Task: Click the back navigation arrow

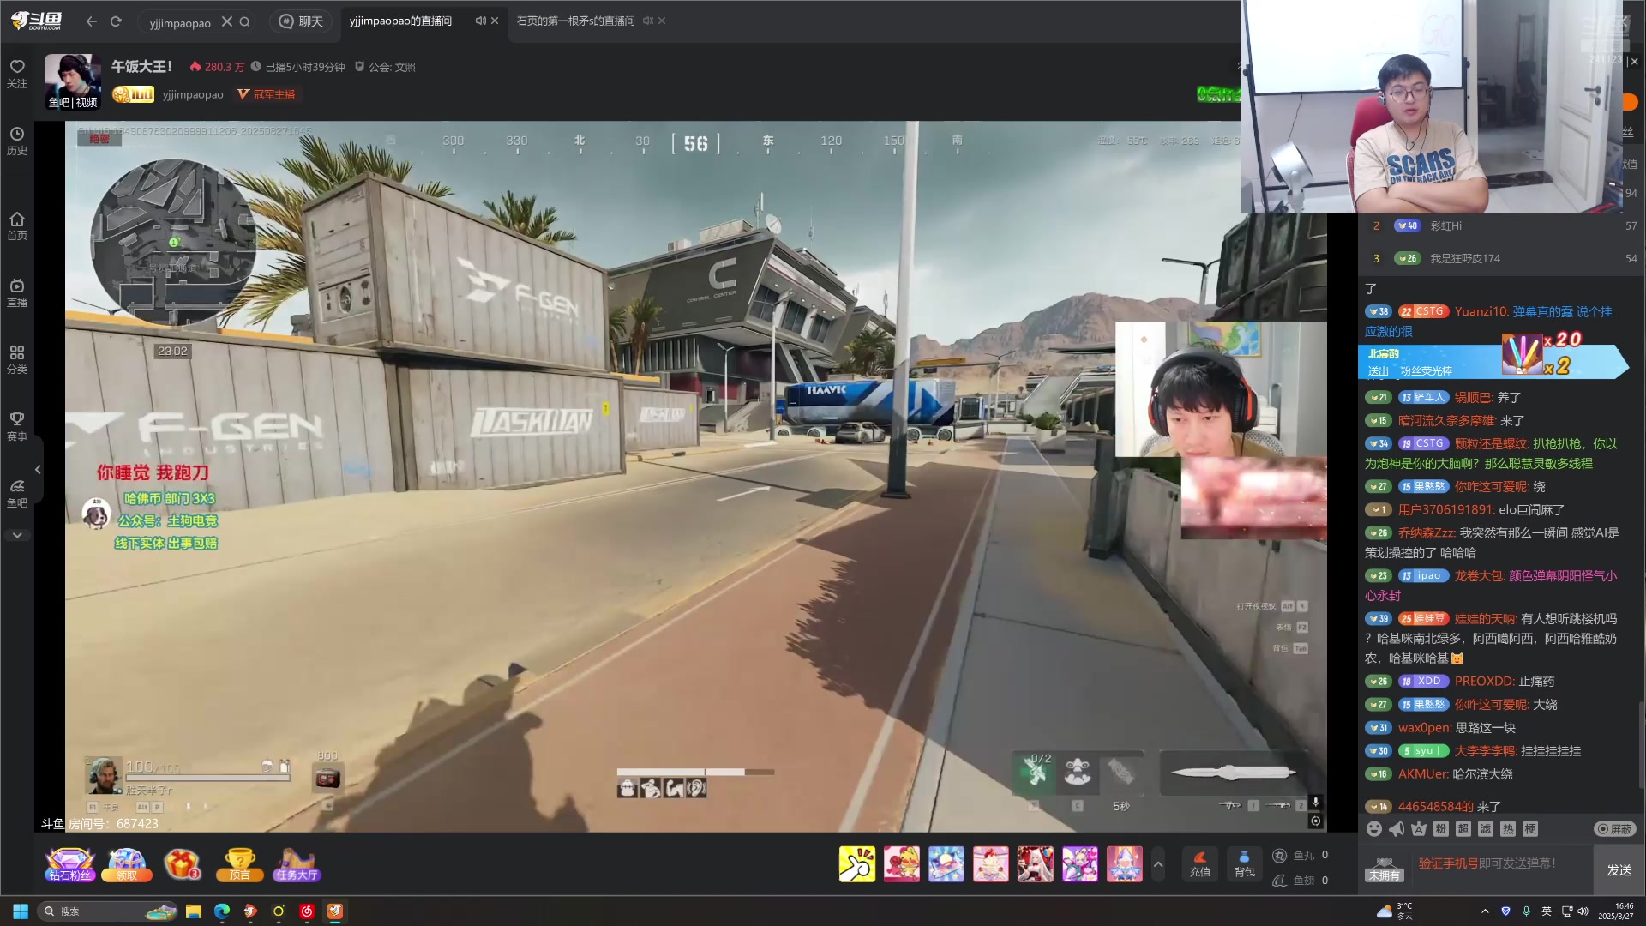Action: tap(91, 21)
